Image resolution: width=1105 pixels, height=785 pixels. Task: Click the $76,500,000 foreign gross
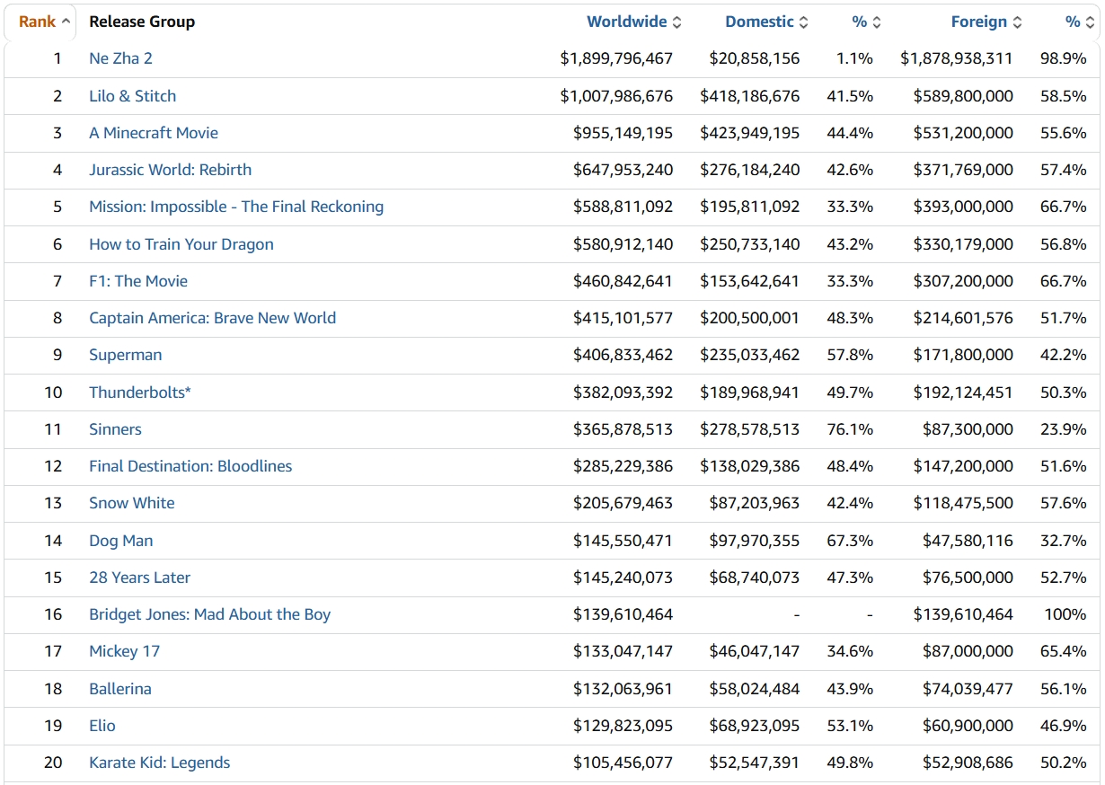[968, 578]
